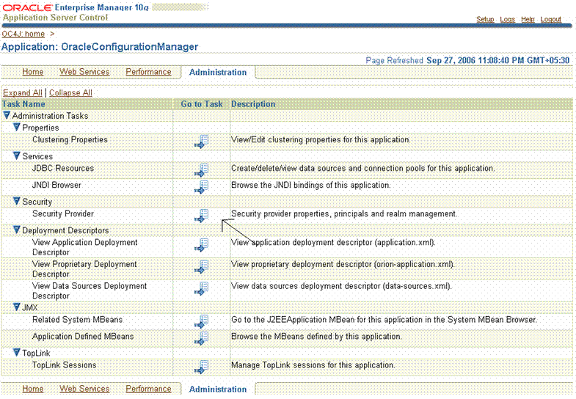The height and width of the screenshot is (399, 576).
Task: Select View Application Deployment Descriptor label
Action: (85, 247)
